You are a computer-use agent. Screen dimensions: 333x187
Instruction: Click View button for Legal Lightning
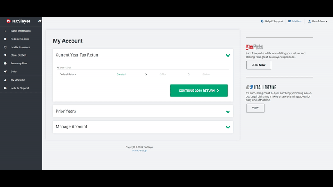[x=255, y=108]
